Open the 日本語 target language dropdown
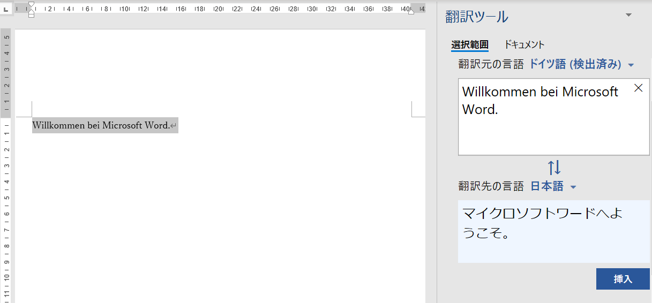652x303 pixels. point(553,186)
